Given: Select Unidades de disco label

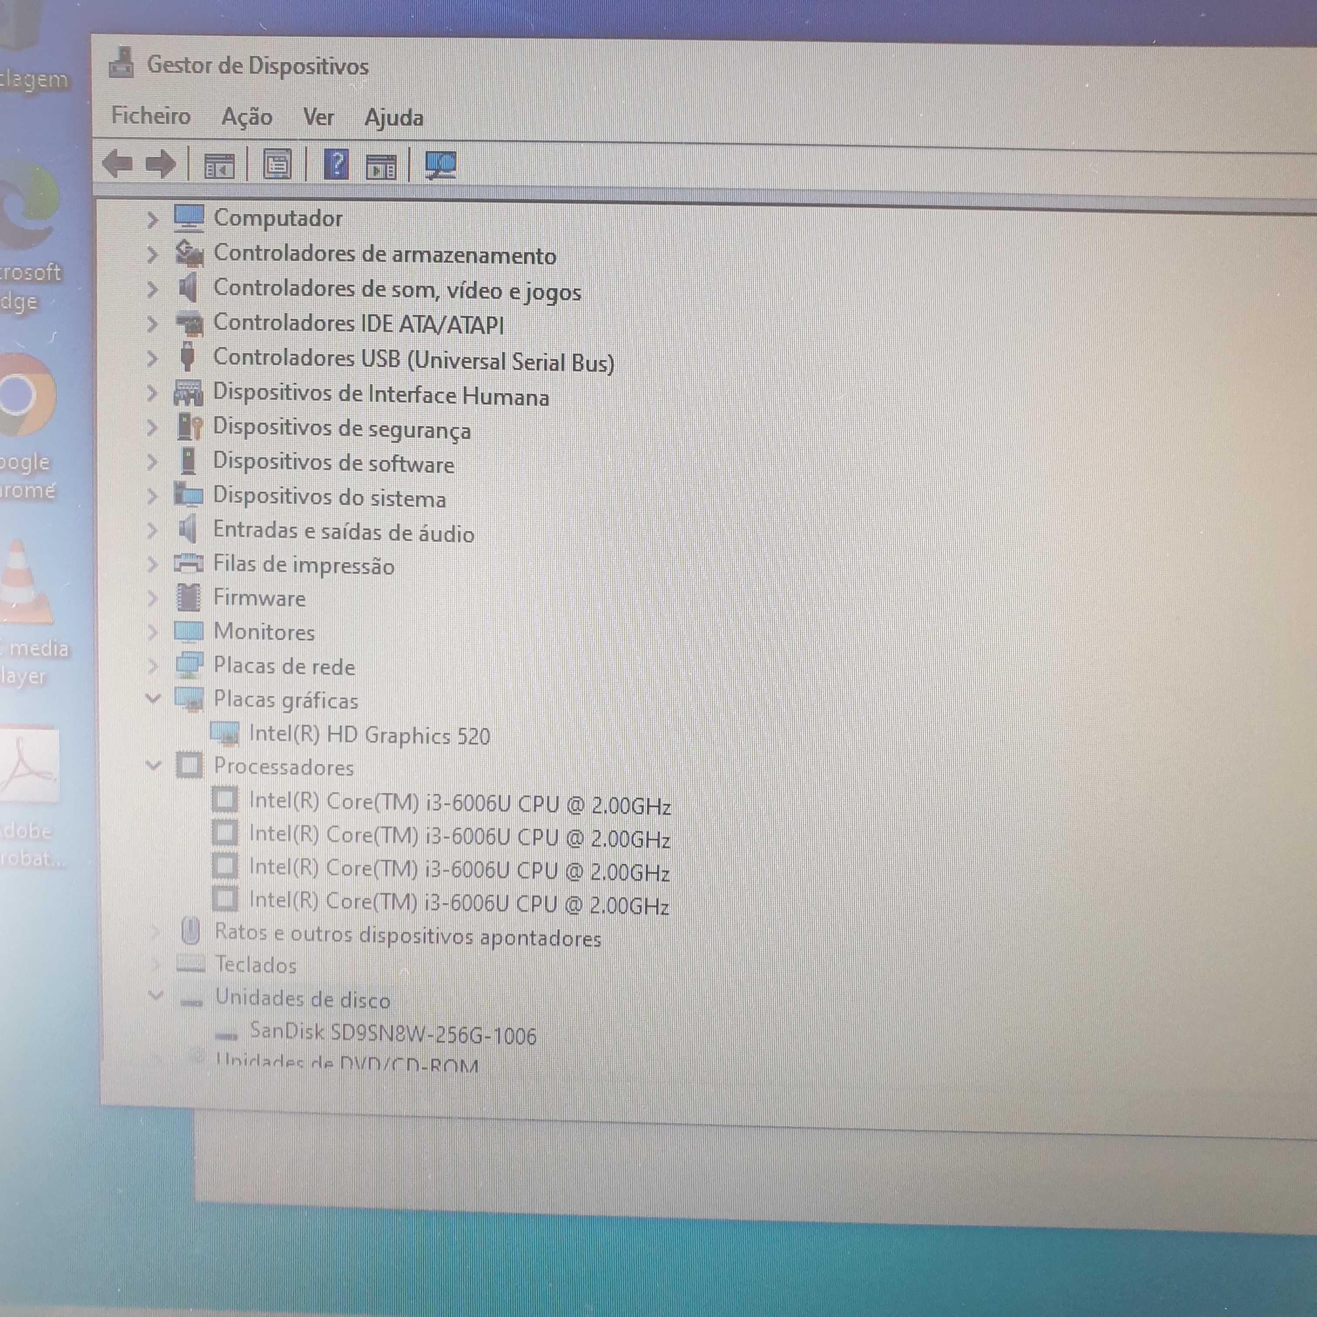Looking at the screenshot, I should [x=303, y=999].
